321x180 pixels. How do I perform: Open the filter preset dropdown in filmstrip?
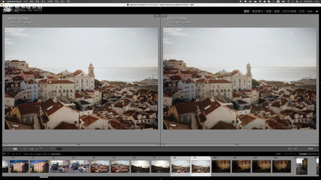click(x=307, y=154)
